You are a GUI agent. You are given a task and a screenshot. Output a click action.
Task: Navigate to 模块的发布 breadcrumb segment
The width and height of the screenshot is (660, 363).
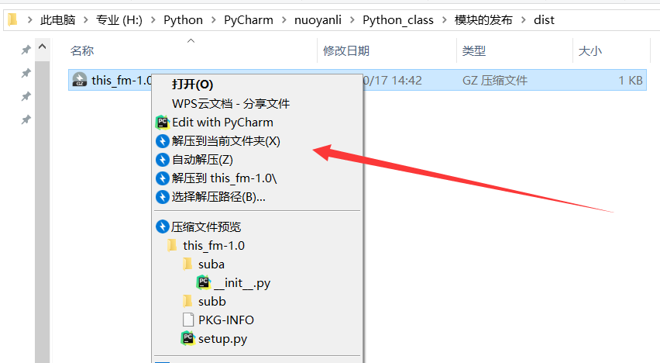483,20
